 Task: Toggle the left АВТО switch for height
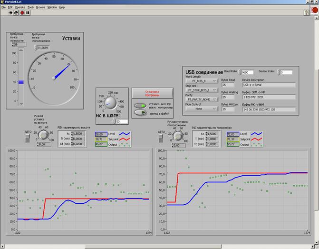pyautogui.click(x=27, y=138)
